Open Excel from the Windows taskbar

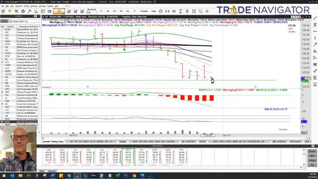[118, 176]
